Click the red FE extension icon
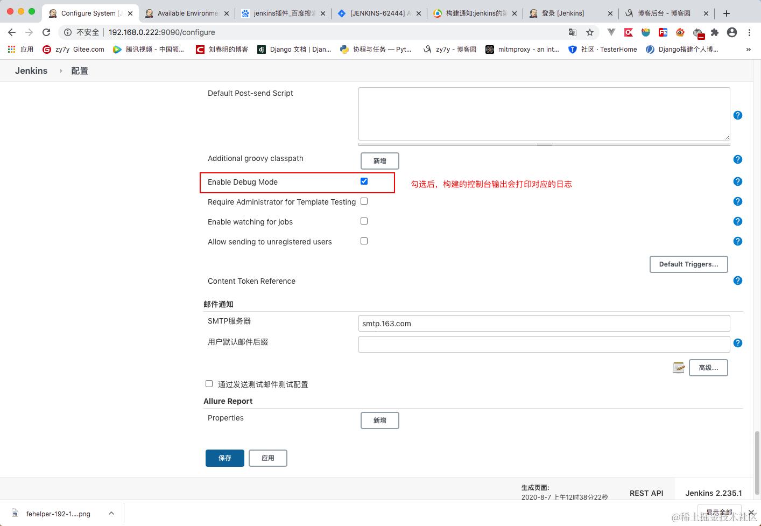The image size is (761, 526). 663,32
